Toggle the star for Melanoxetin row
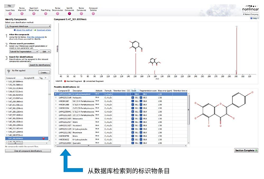This screenshot has height=179, width=264. tap(56, 119)
